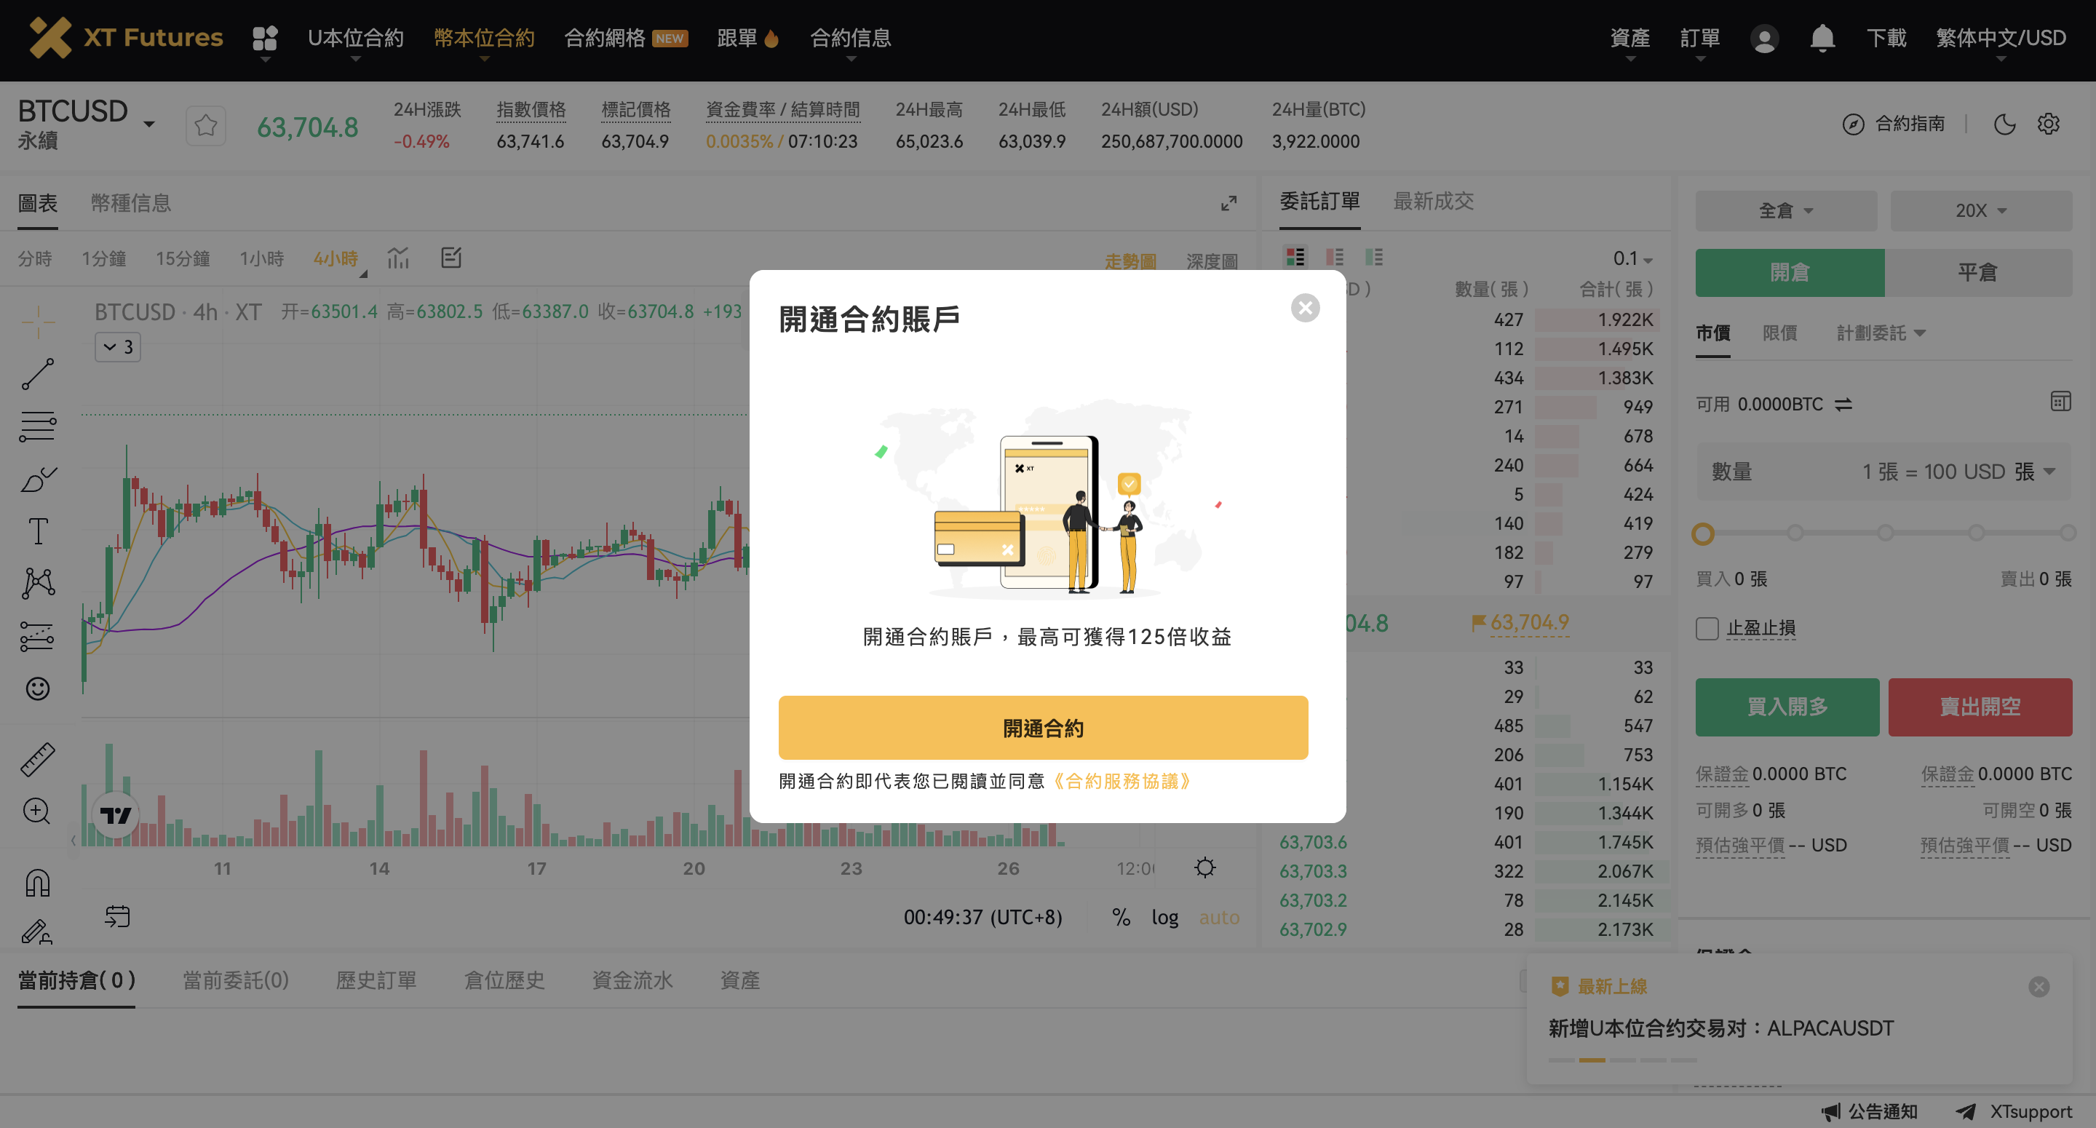The height and width of the screenshot is (1128, 2096).
Task: Select the horizontal lines Fibonacci tool
Action: (x=37, y=426)
